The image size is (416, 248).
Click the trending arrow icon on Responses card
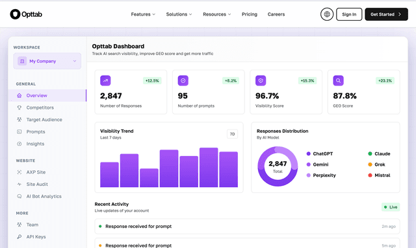105,81
